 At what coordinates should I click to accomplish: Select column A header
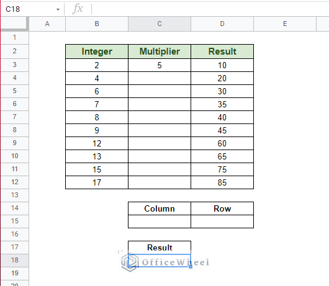(x=47, y=24)
